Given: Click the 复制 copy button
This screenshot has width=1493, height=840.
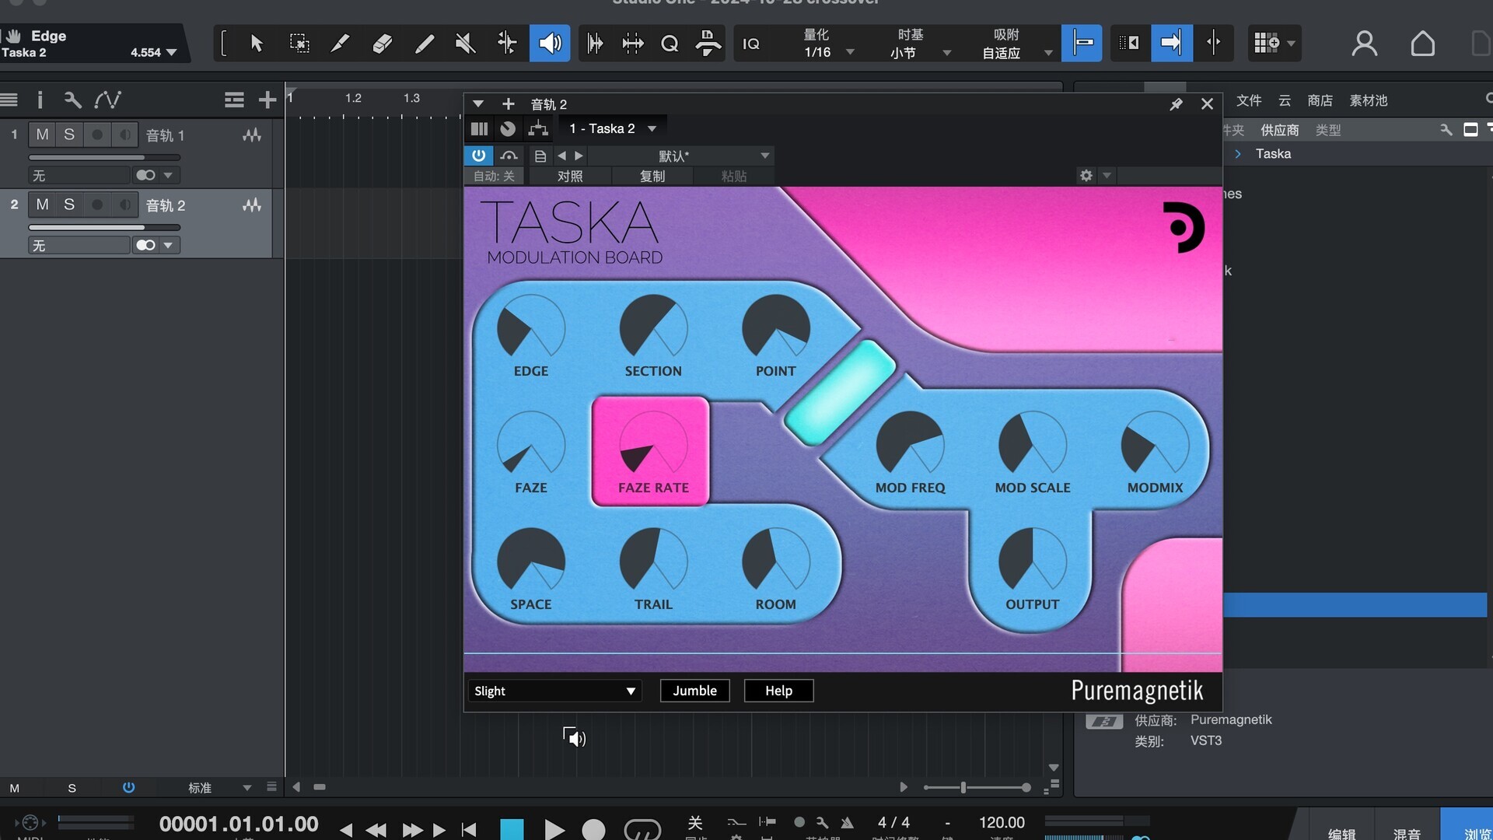Looking at the screenshot, I should (x=652, y=176).
